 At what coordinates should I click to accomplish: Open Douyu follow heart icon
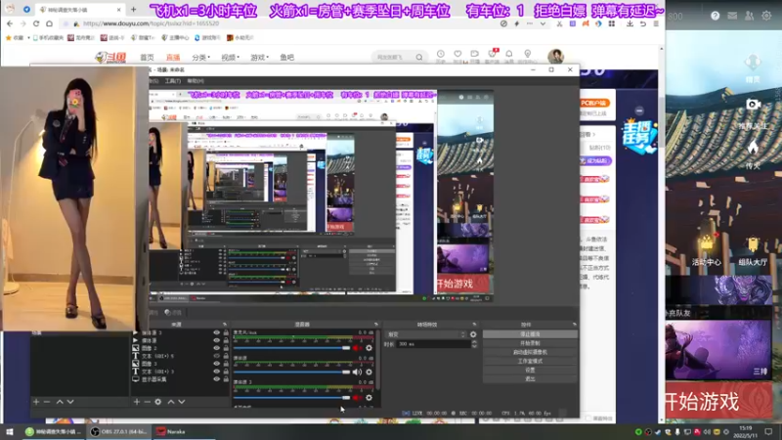click(457, 54)
